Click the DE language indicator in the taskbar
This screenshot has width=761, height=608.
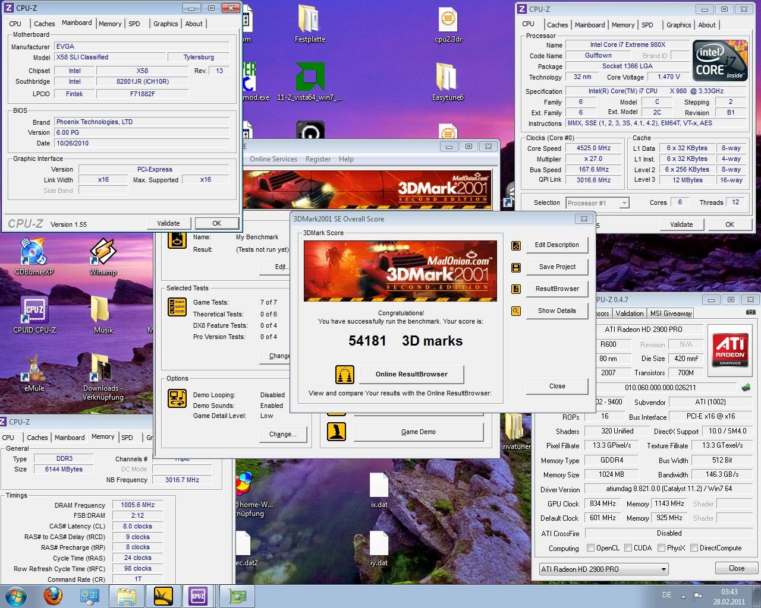pyautogui.click(x=666, y=595)
